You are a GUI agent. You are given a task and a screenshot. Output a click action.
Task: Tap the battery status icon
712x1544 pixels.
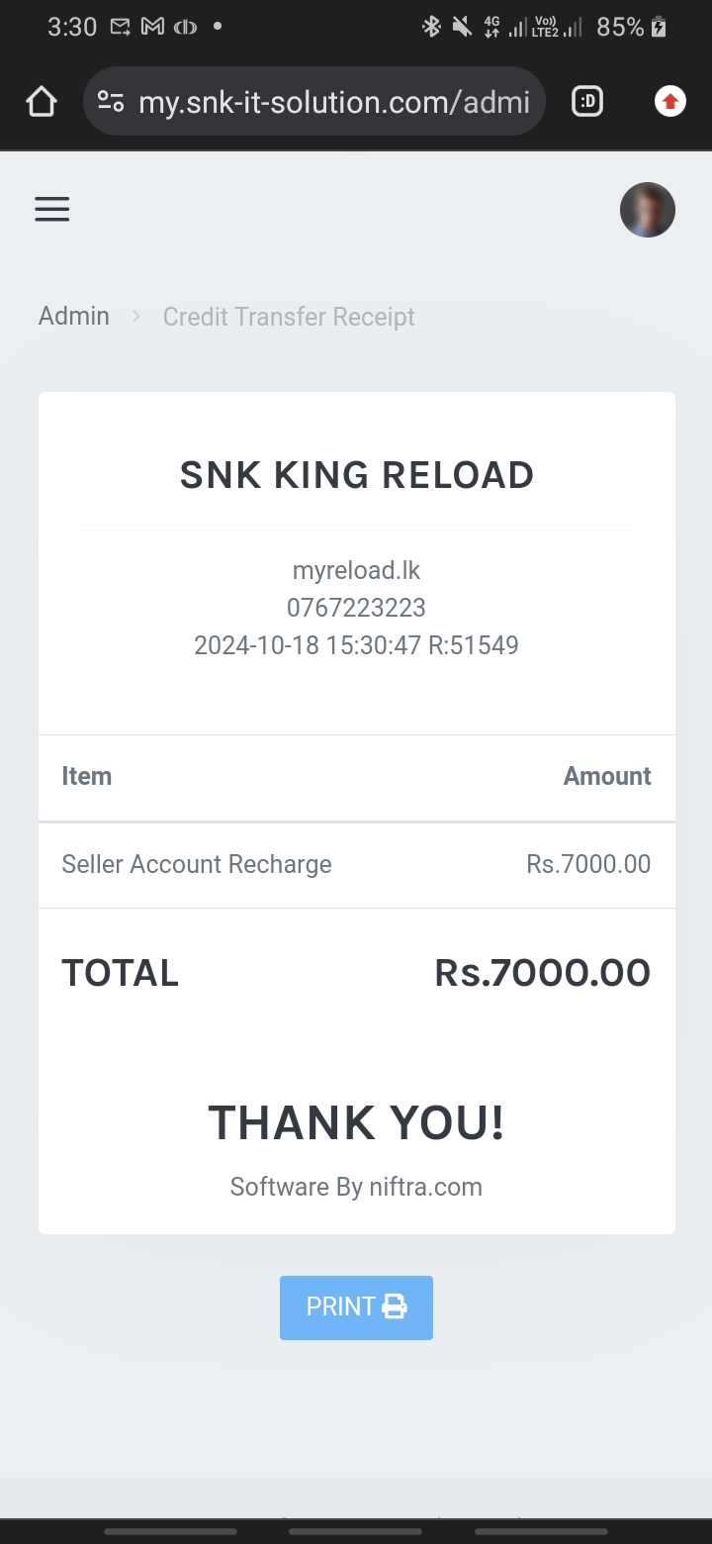click(659, 28)
